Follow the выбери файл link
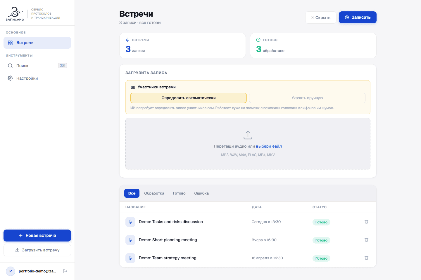 pos(269,146)
